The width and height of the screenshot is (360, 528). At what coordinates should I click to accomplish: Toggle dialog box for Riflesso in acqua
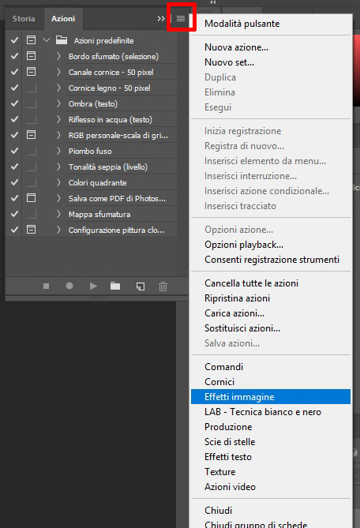point(31,119)
